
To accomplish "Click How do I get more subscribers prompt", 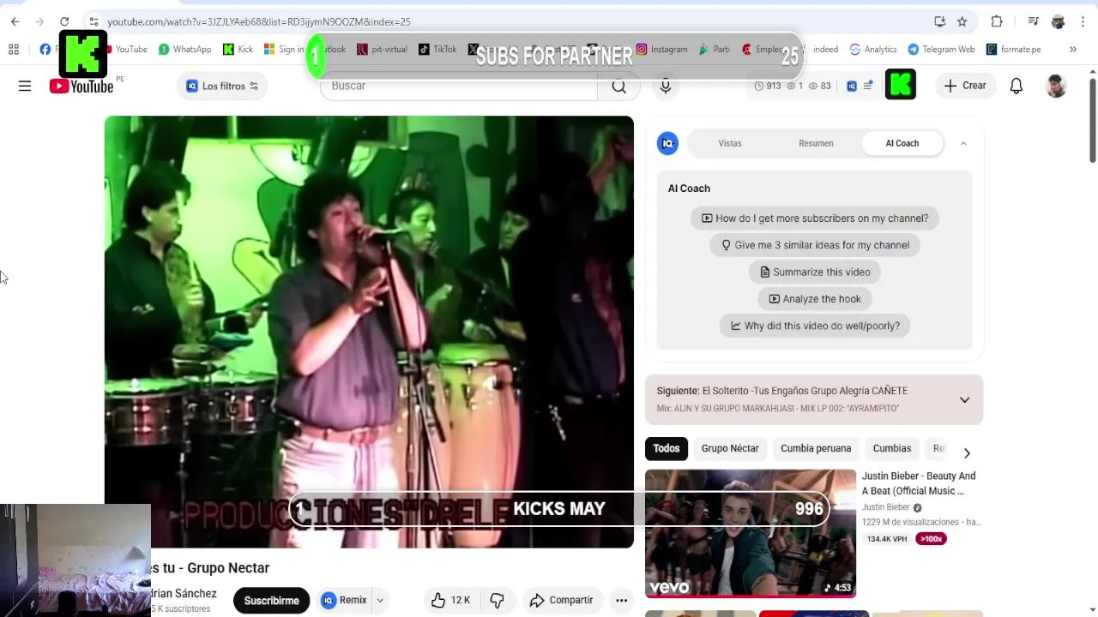I will click(815, 219).
